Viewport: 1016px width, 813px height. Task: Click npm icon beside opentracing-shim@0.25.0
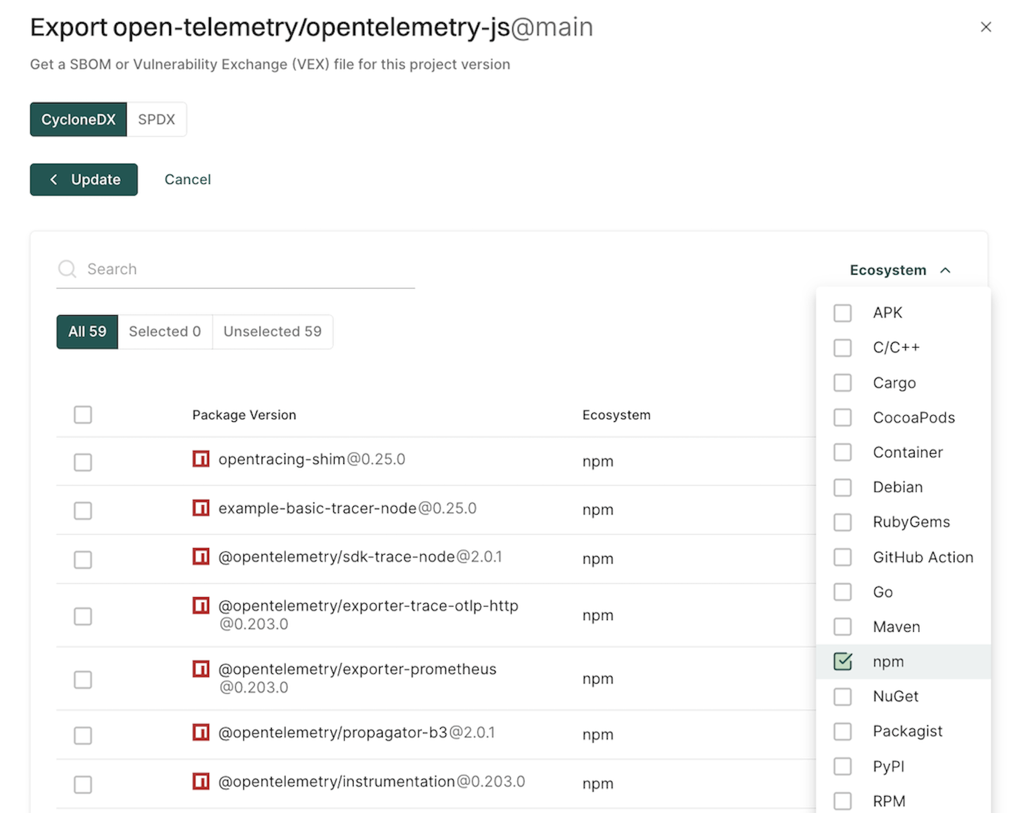point(201,459)
